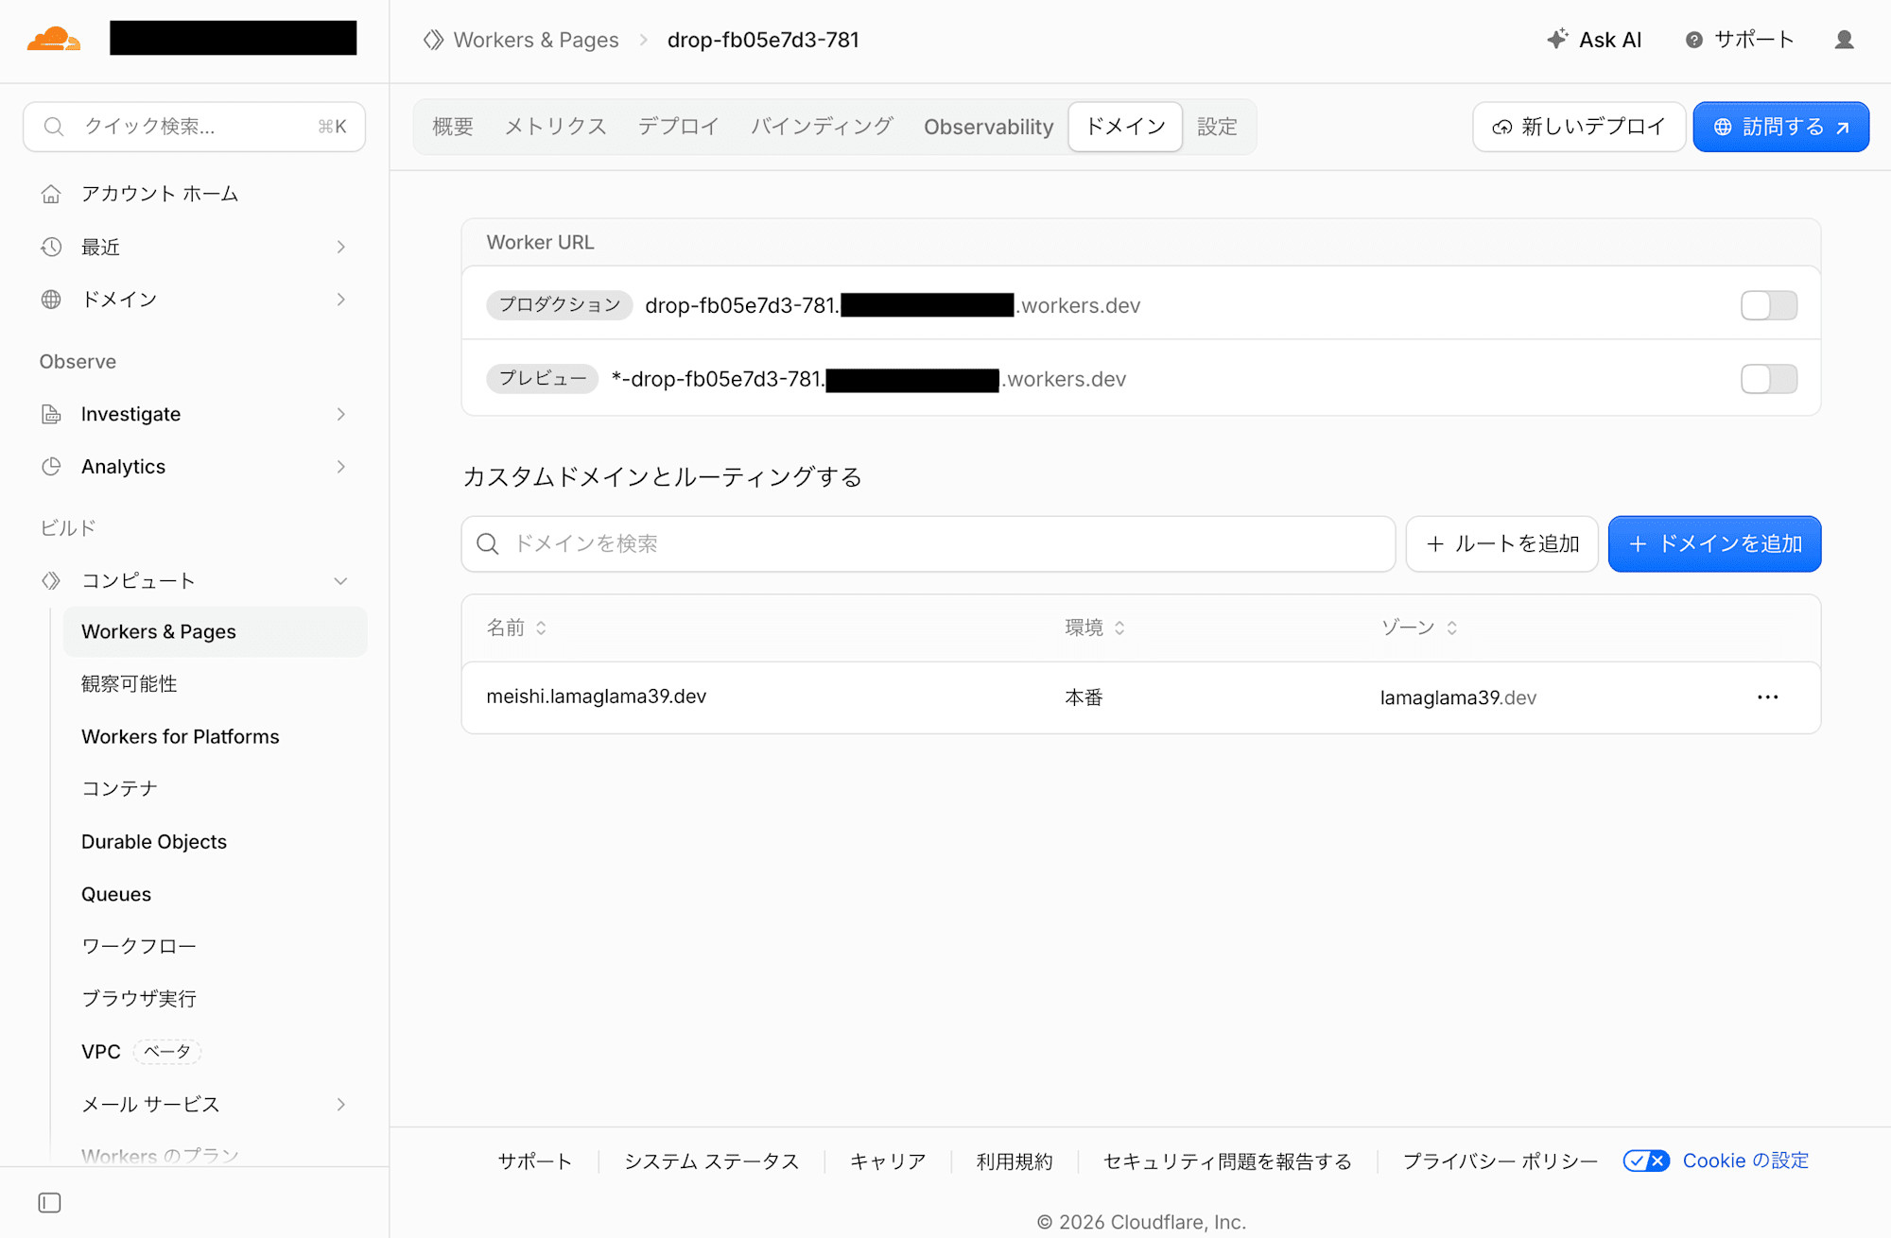Click the magnifier icon in クイック検索
Screen dimensions: 1891x1238
[54, 127]
